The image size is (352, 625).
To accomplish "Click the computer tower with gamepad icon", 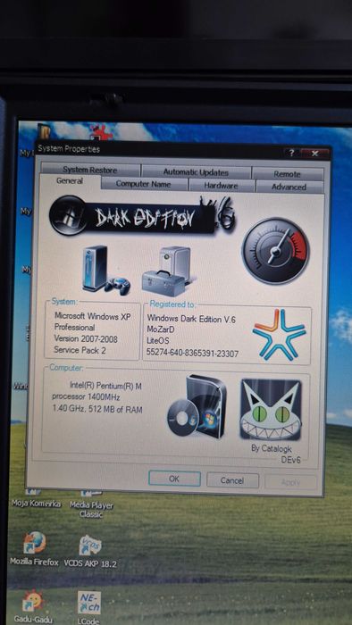I will (105, 270).
